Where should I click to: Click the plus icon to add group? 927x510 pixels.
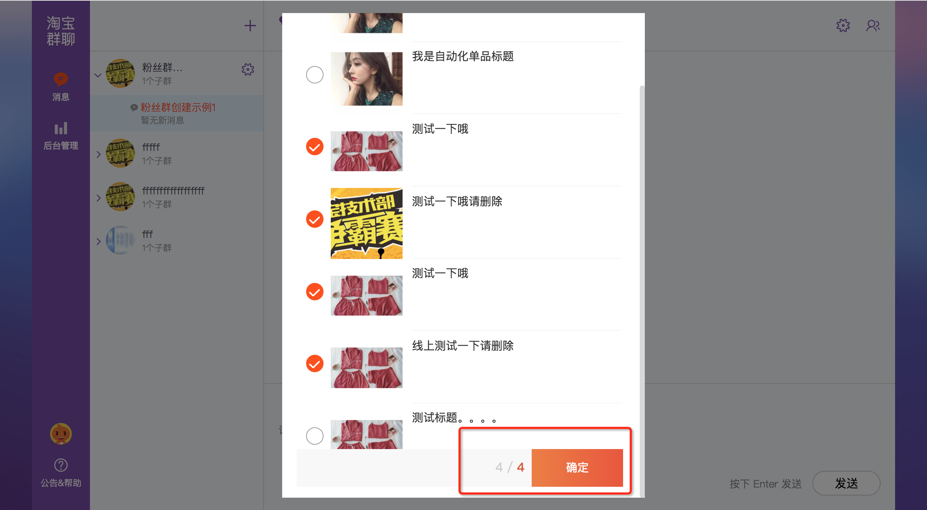250,26
